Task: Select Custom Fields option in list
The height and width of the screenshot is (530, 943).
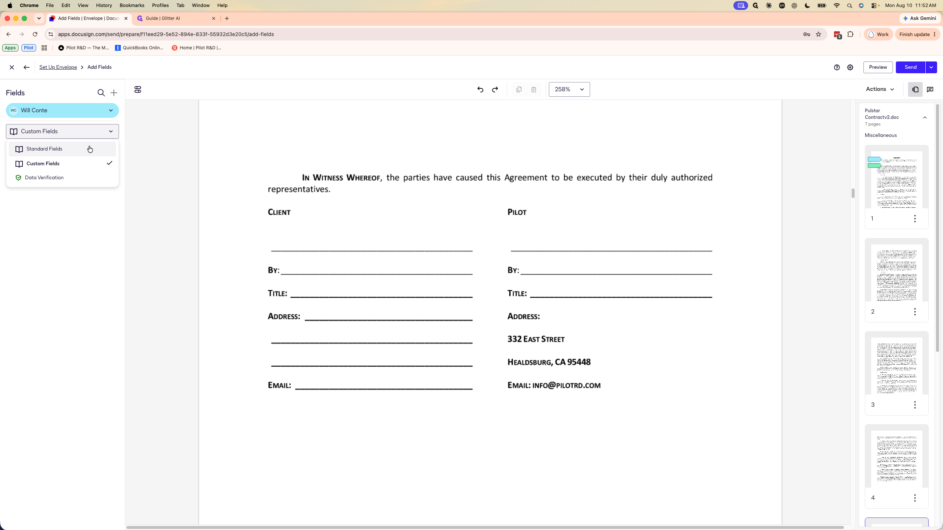Action: pos(62,163)
